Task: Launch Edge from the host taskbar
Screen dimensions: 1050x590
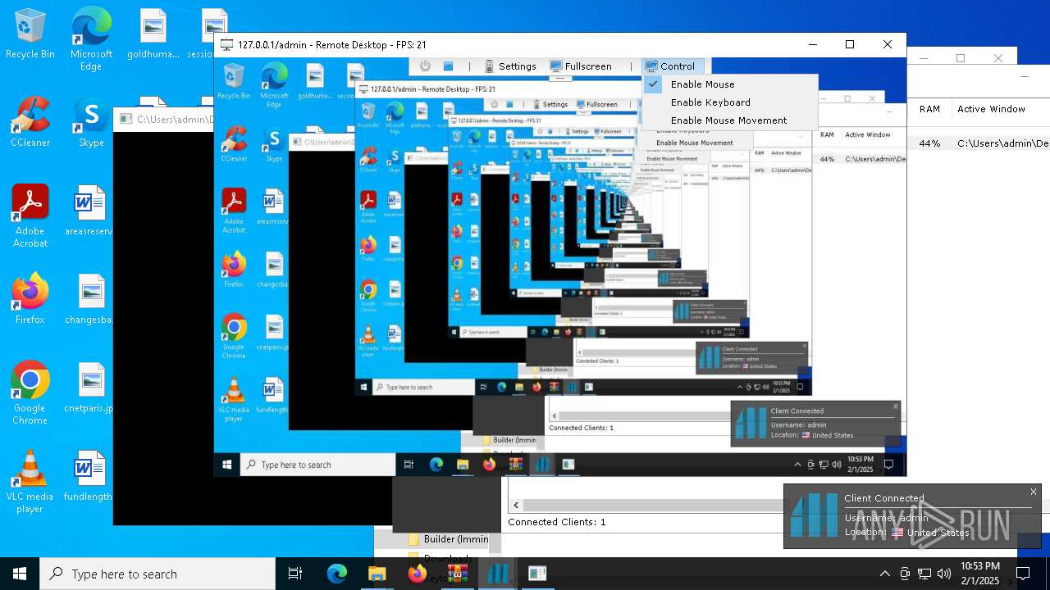Action: [x=337, y=574]
